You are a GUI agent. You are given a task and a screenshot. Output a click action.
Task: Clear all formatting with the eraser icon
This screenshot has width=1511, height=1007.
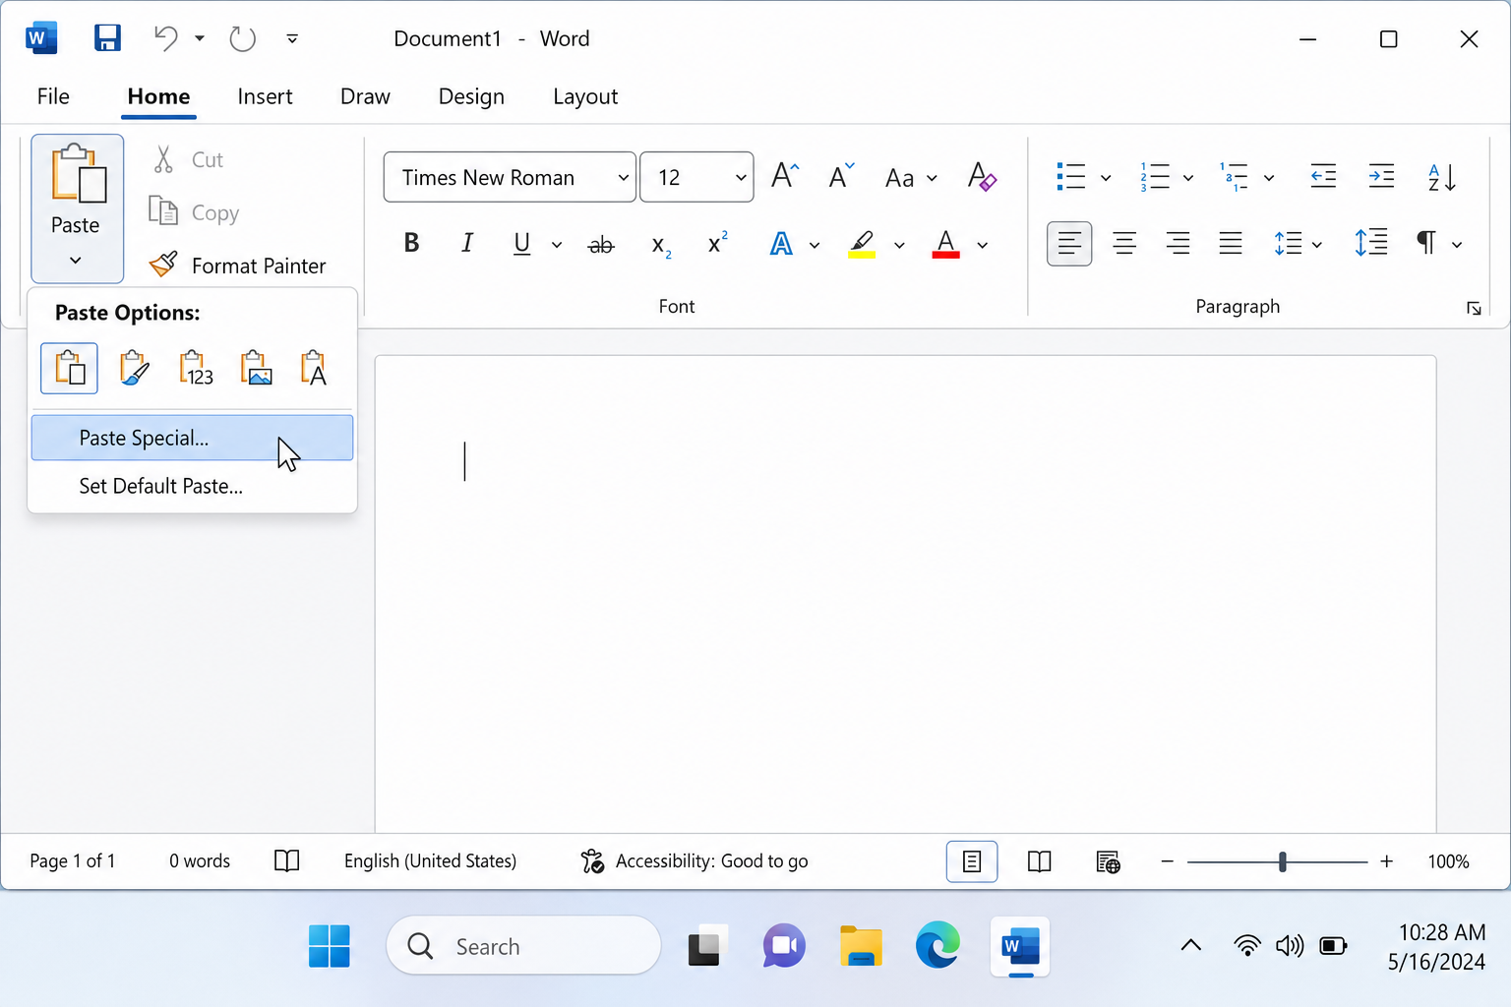pos(982,177)
